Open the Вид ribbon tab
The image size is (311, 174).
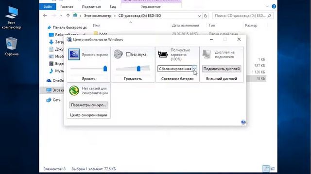[113, 7]
